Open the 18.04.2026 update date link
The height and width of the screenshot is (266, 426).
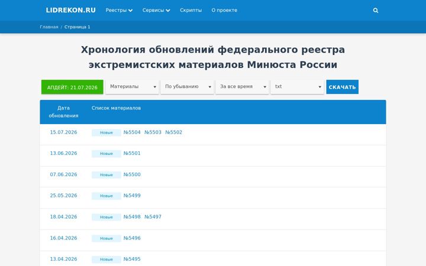pos(63,217)
